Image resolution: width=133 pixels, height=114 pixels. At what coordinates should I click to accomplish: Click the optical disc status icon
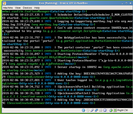(88, 110)
